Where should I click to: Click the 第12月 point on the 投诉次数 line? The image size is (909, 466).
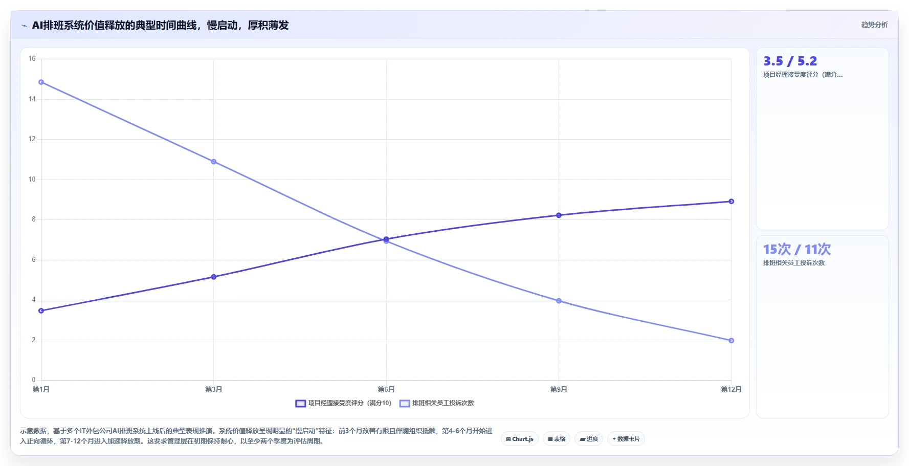(x=731, y=341)
